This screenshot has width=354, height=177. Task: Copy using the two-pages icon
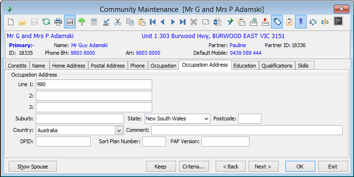point(130,22)
